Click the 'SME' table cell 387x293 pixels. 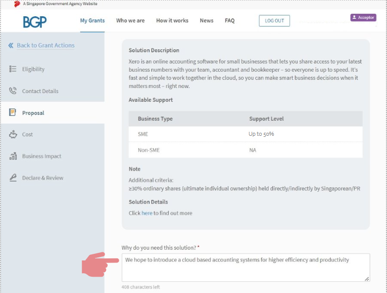pyautogui.click(x=143, y=134)
